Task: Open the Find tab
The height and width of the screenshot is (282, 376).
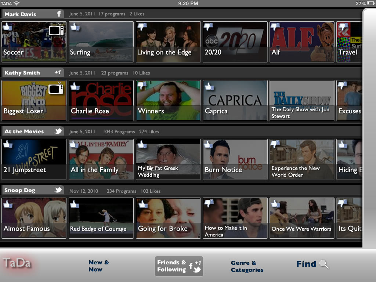Action: point(312,264)
